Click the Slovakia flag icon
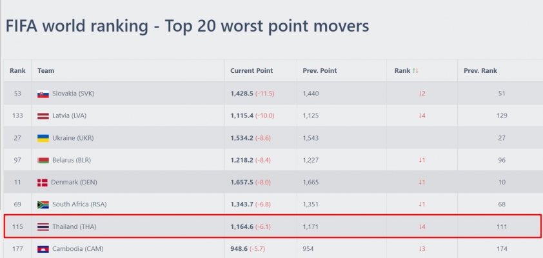543x258 pixels. 43,94
